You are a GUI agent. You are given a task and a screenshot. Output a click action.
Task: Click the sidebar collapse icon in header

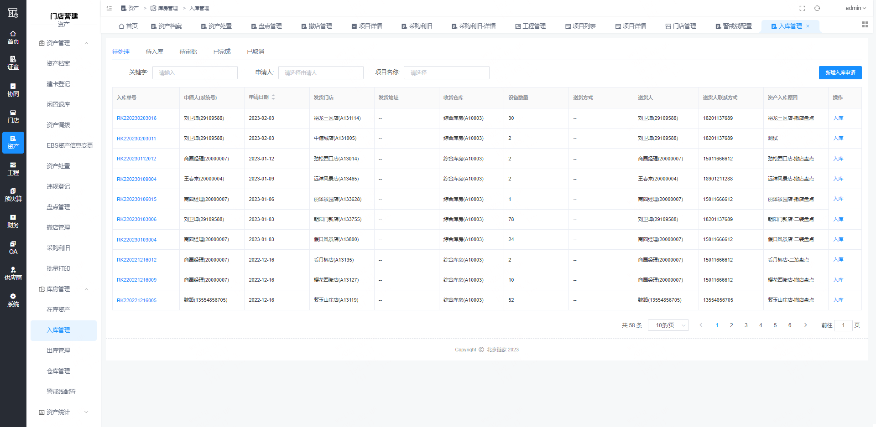click(x=109, y=8)
